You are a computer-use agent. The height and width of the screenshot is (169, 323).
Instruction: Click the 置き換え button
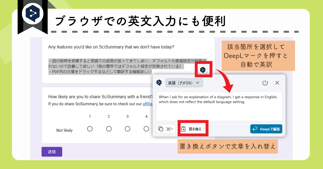click(192, 129)
